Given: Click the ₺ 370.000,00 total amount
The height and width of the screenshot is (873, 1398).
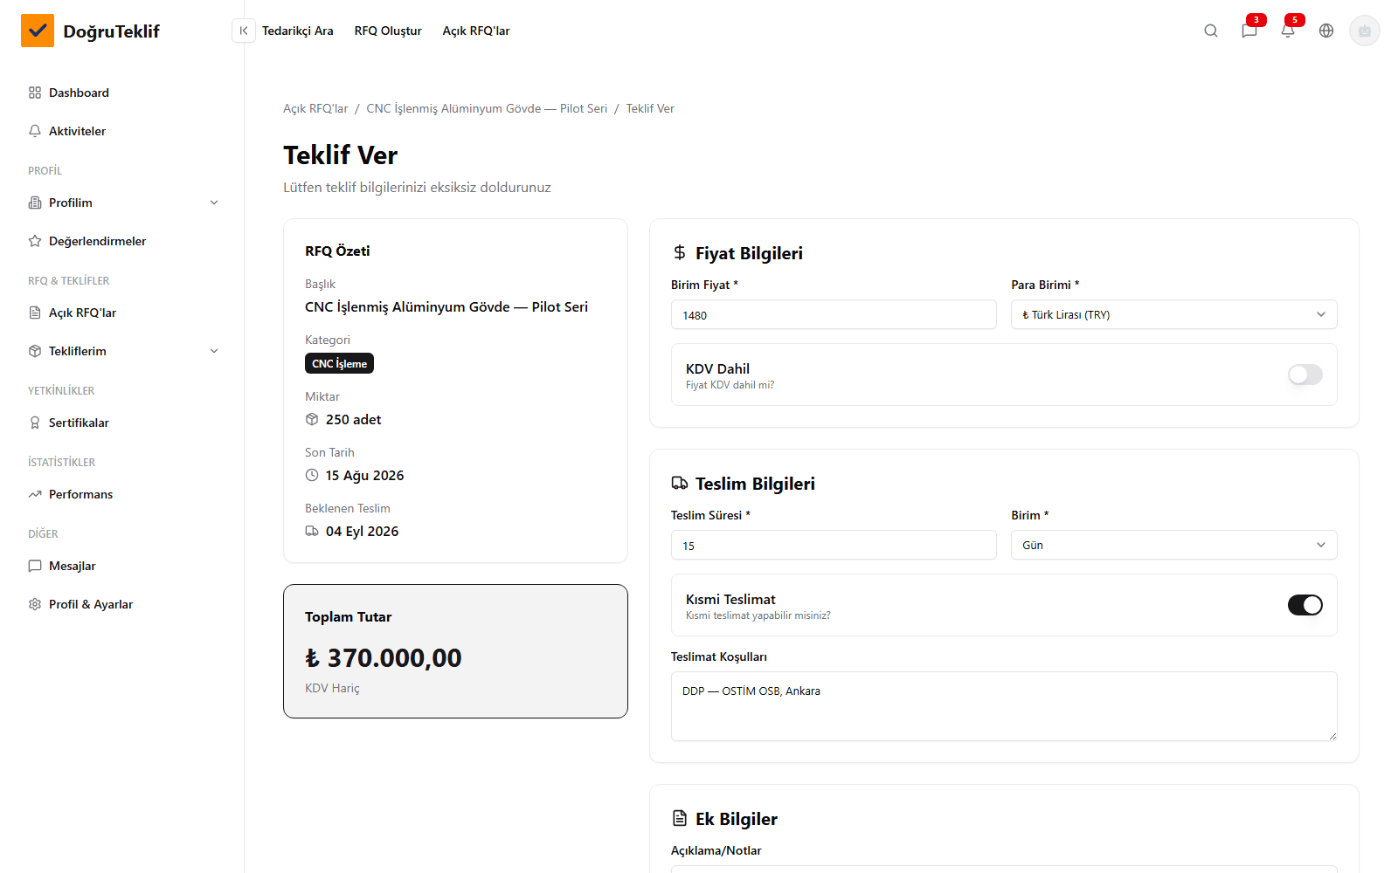Looking at the screenshot, I should click(384, 657).
